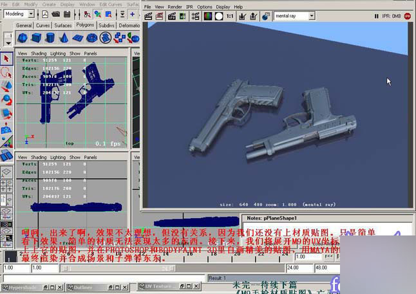Select the Polygon Sphere shelf icon
The height and width of the screenshot is (294, 416).
[x=23, y=38]
